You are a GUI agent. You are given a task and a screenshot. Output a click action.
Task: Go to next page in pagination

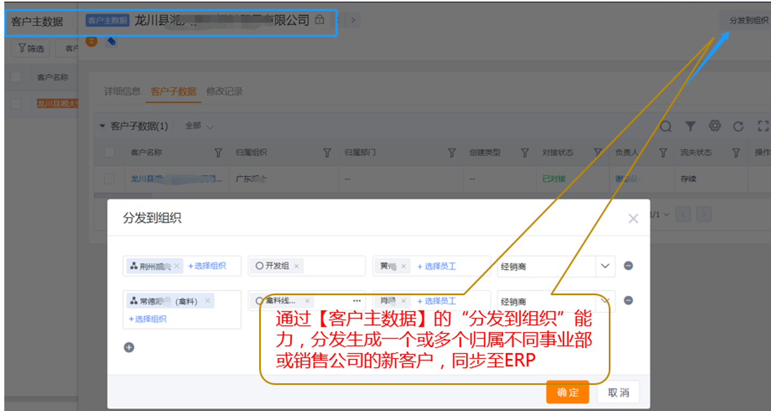[704, 214]
